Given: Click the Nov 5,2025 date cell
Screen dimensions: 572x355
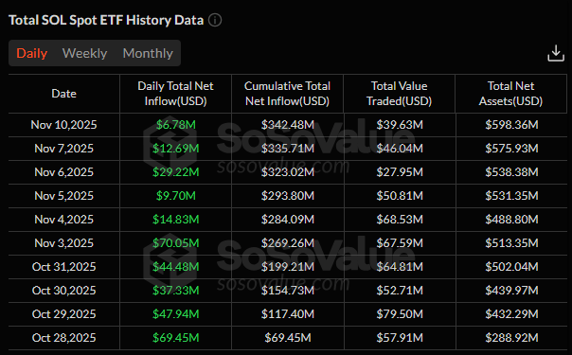Looking at the screenshot, I should click(x=63, y=196).
